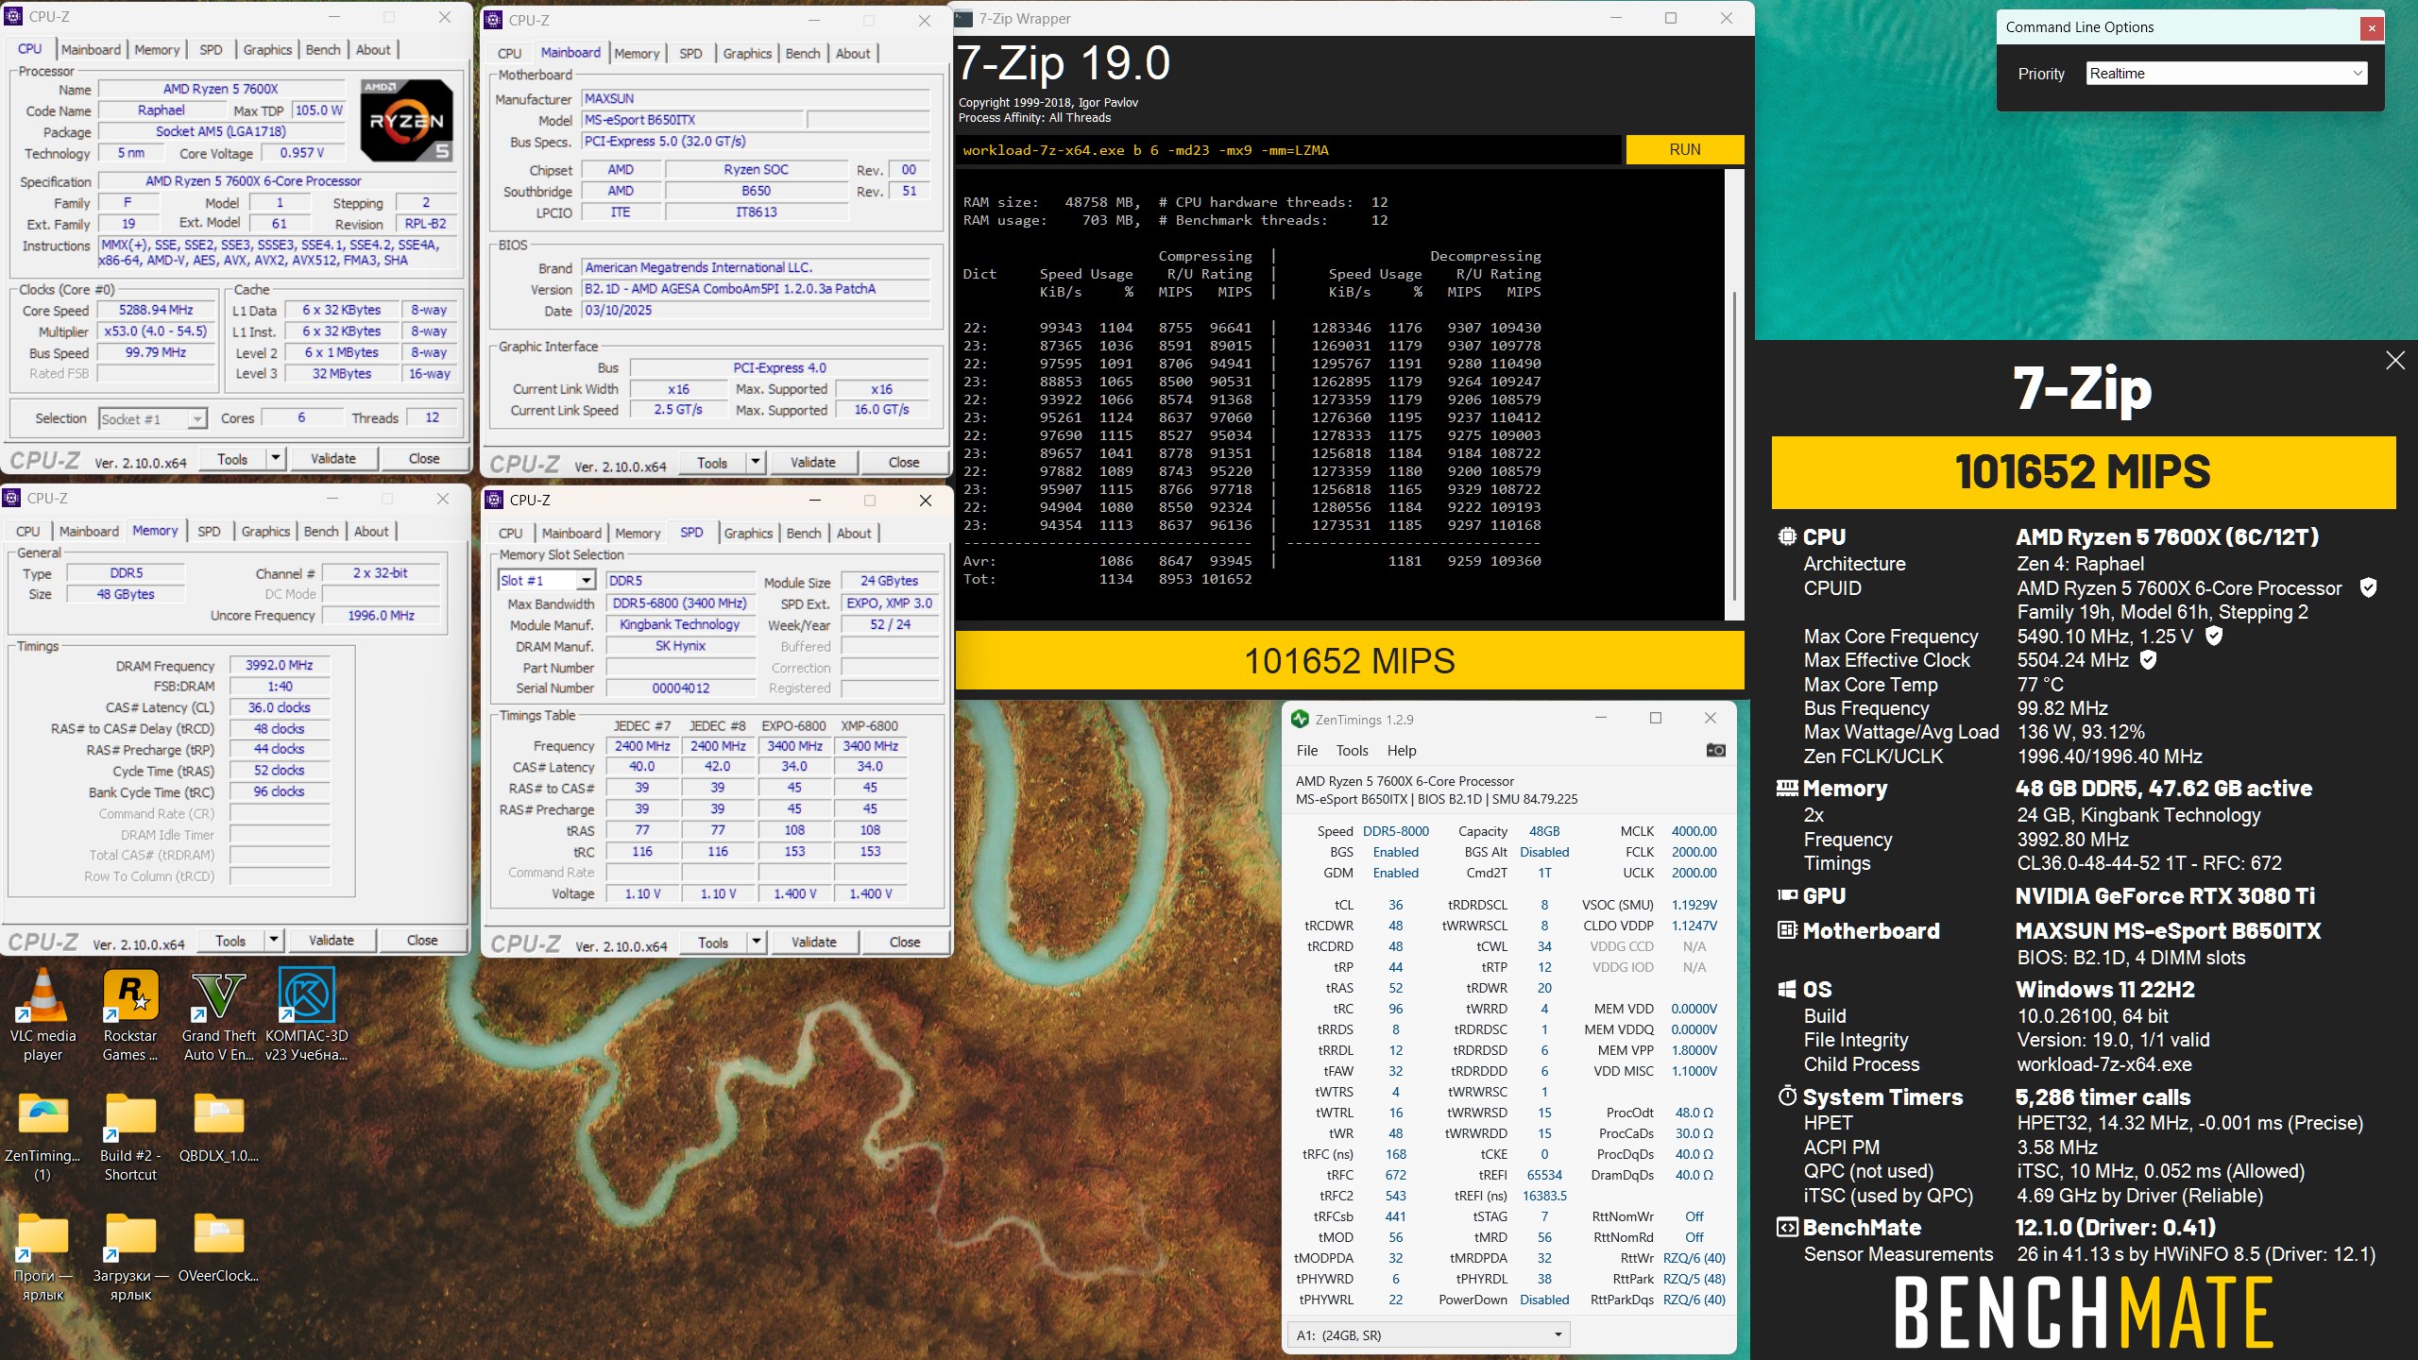Image resolution: width=2418 pixels, height=1360 pixels.
Task: Close BenchMate 7-Zip result panel with X
Action: (2394, 360)
